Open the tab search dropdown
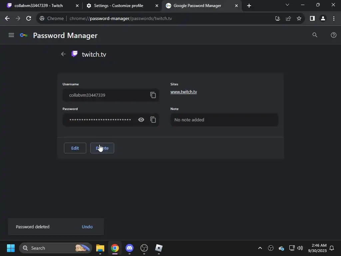The width and height of the screenshot is (341, 256). click(x=287, y=5)
